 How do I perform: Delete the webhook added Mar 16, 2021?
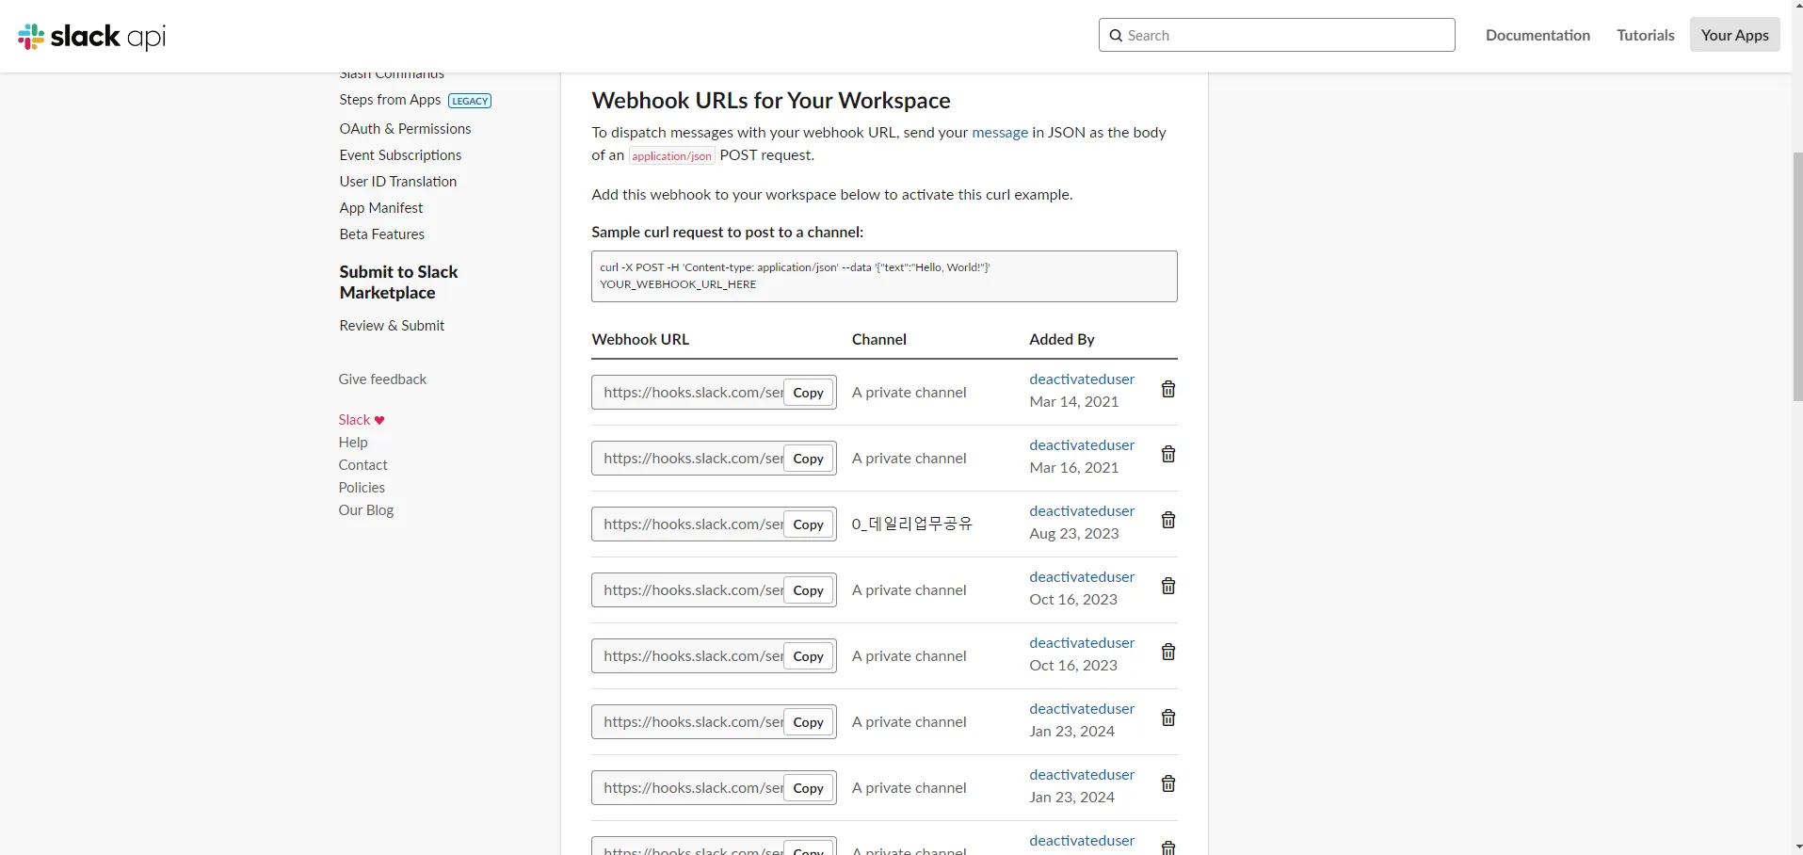pos(1167,455)
